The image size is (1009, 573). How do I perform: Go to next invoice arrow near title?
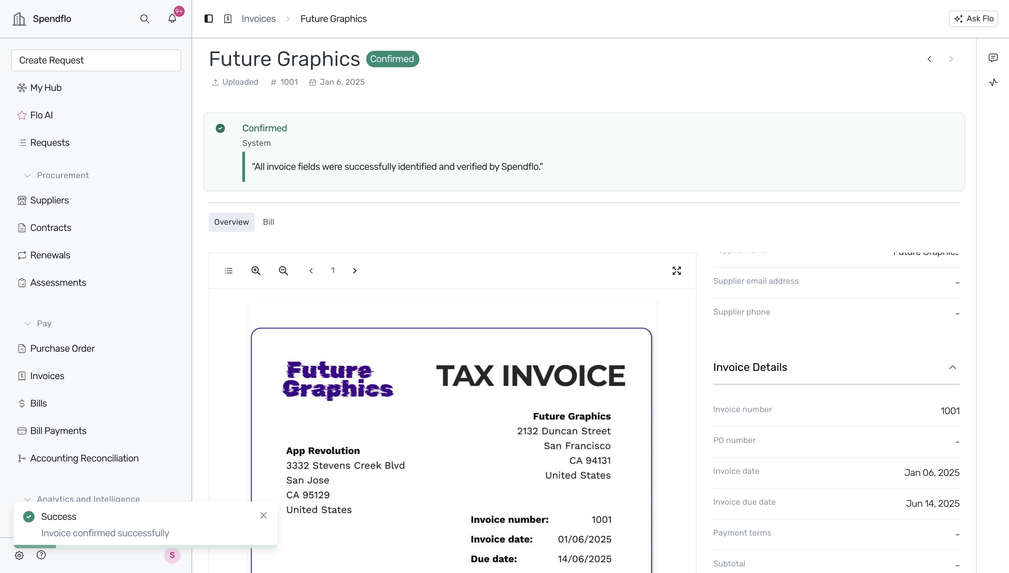tap(951, 59)
